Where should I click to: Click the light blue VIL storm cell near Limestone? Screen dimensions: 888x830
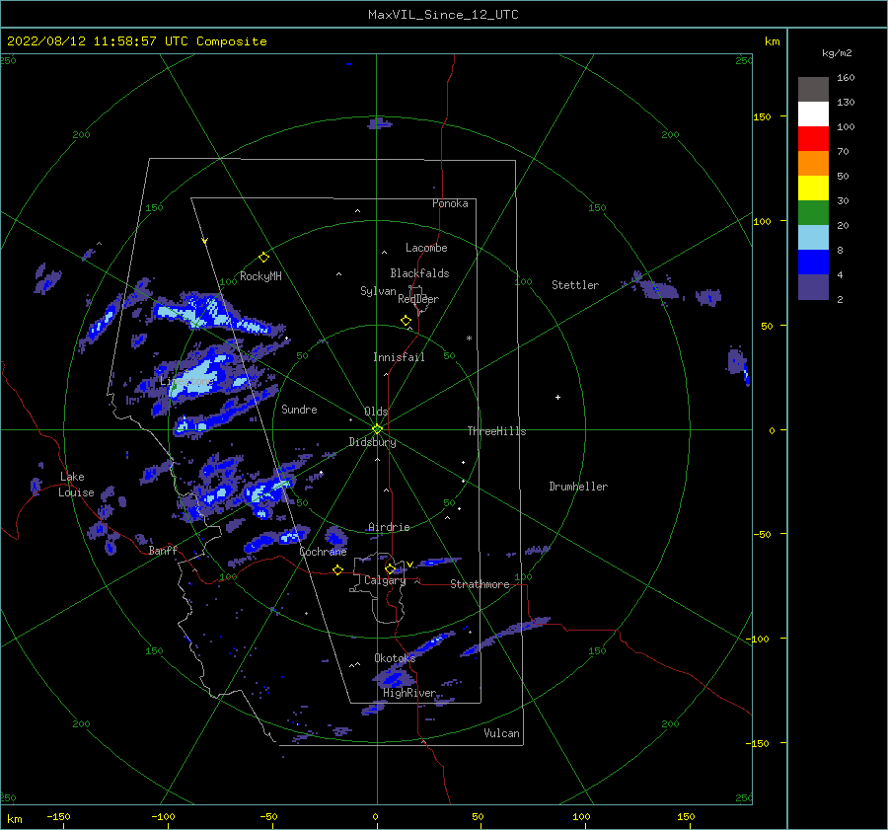[x=198, y=377]
